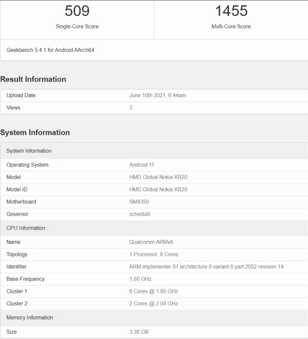Click the 'CPU Information' header row
The width and height of the screenshot is (308, 339).
click(x=154, y=228)
